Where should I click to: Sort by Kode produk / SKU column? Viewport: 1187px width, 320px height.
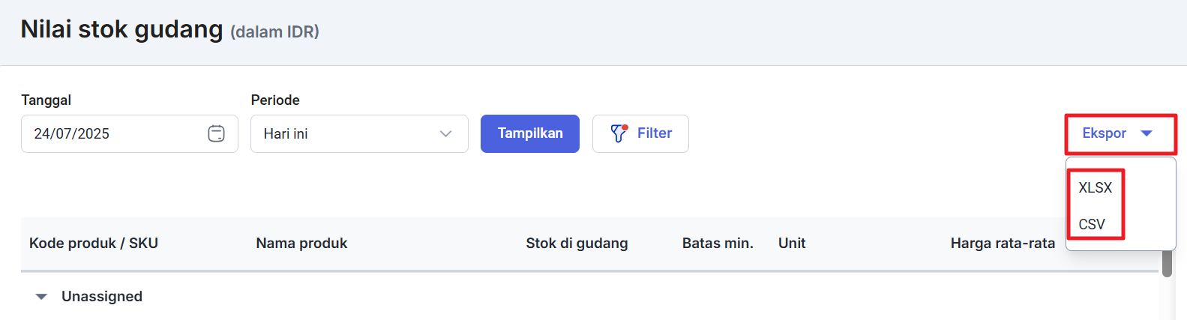pos(94,244)
